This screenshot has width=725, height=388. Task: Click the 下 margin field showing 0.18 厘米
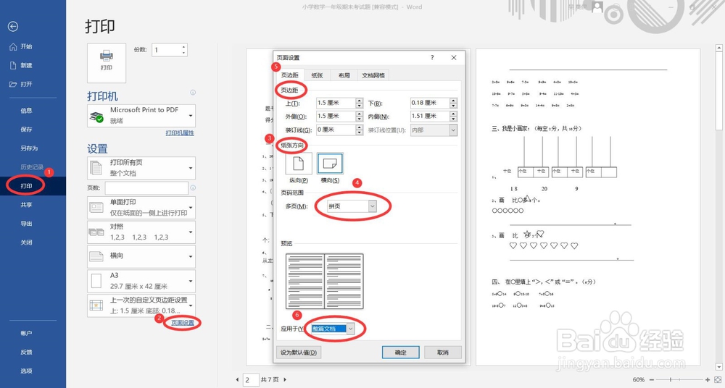click(430, 103)
